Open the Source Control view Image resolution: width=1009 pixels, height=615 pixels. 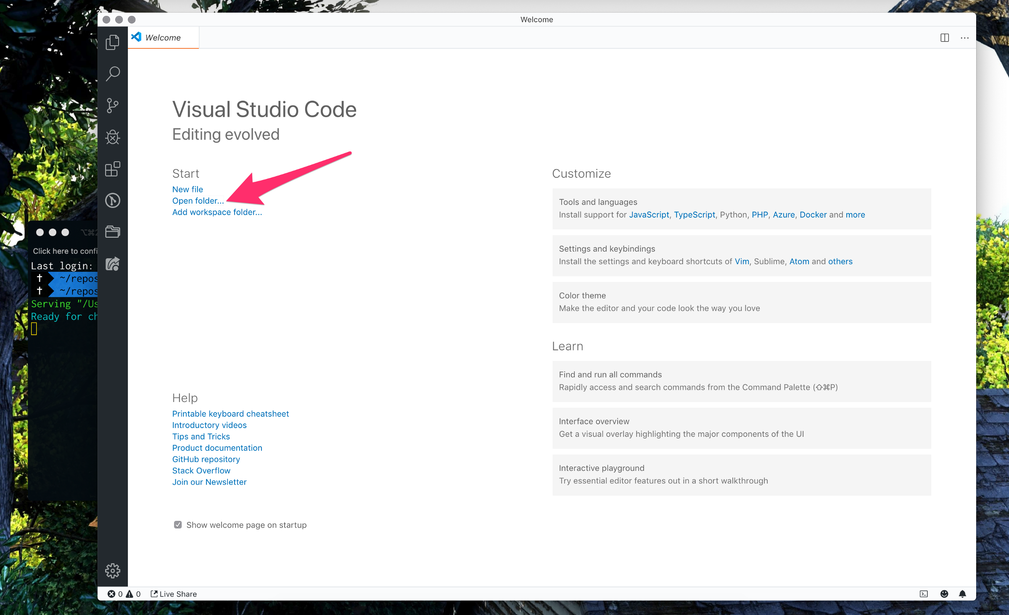click(x=112, y=105)
